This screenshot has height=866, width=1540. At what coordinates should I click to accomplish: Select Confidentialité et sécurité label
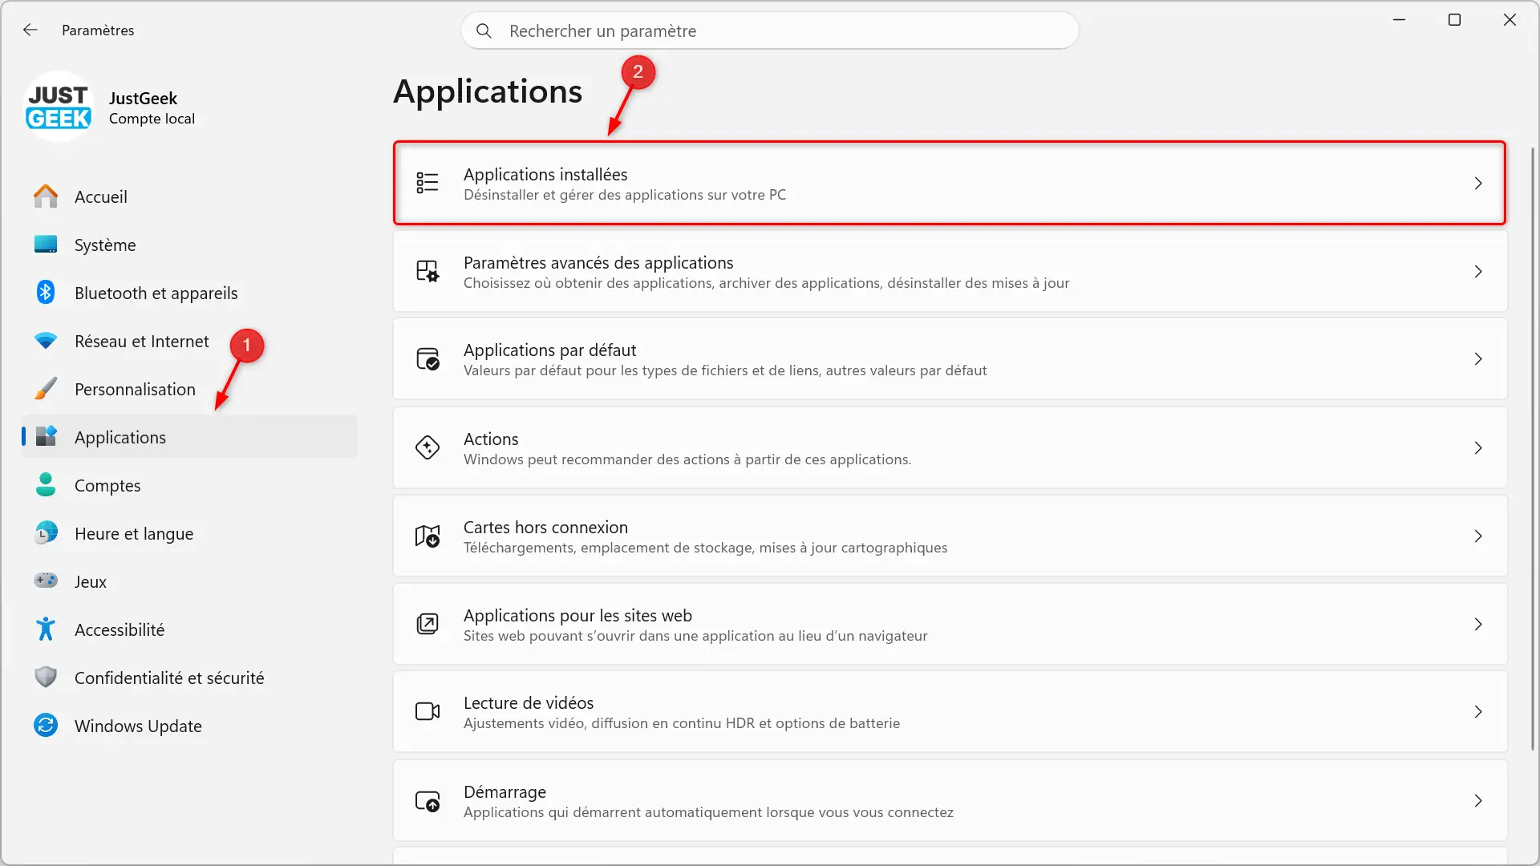(169, 678)
